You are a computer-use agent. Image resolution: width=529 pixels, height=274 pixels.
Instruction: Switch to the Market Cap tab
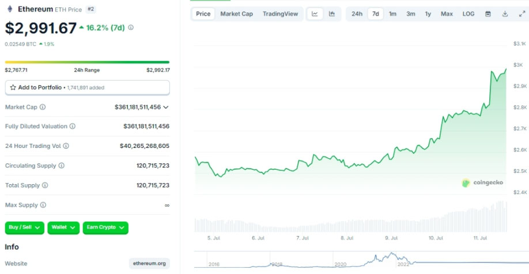pos(236,14)
